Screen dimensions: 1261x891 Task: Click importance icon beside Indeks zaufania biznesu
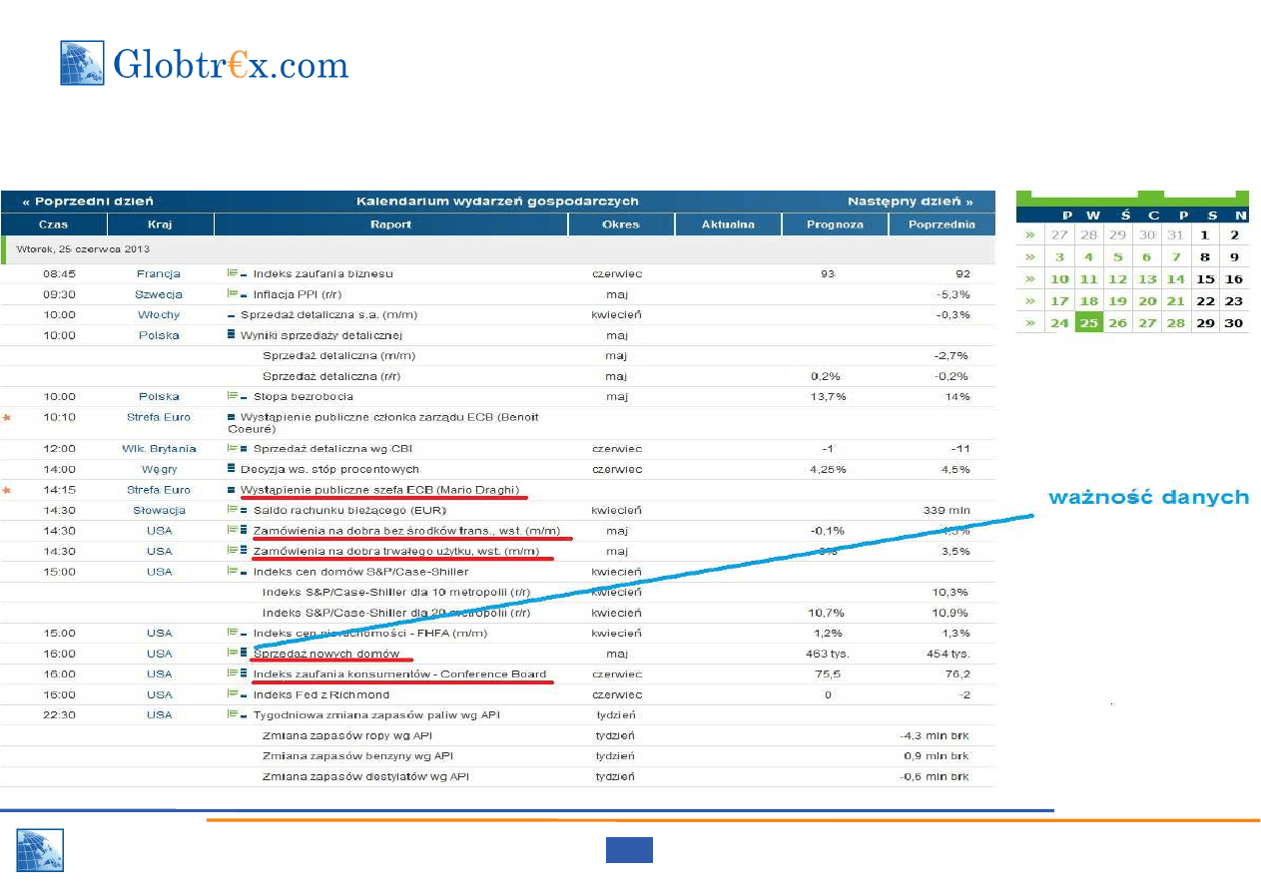point(236,273)
